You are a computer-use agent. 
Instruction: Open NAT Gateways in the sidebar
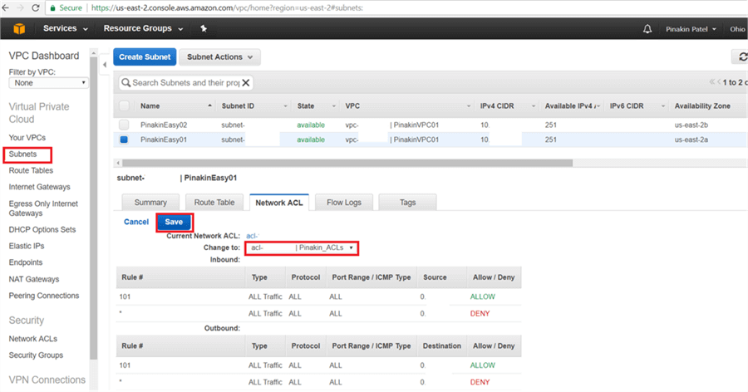[34, 279]
